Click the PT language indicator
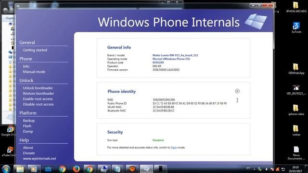 pos(248,168)
